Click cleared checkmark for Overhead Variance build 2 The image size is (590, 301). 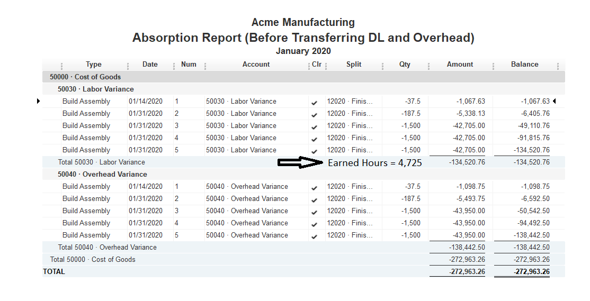pyautogui.click(x=315, y=200)
